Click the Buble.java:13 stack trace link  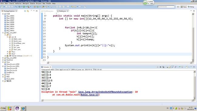pos(89,95)
